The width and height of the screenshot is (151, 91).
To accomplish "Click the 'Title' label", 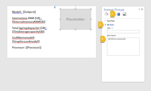I will coord(109,28).
